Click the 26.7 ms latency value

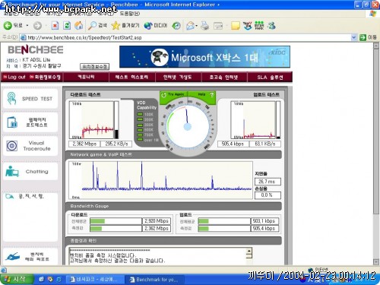point(268,182)
